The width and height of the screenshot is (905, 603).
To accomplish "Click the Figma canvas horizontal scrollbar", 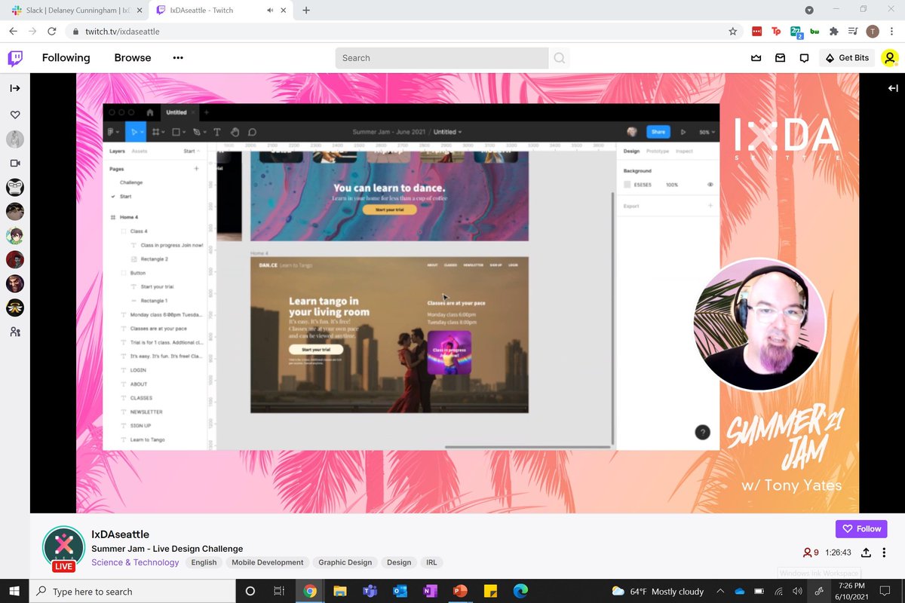I will click(527, 447).
